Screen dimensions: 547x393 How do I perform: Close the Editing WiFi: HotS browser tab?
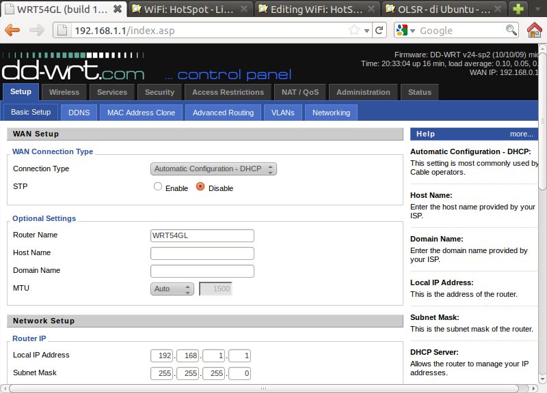(371, 9)
